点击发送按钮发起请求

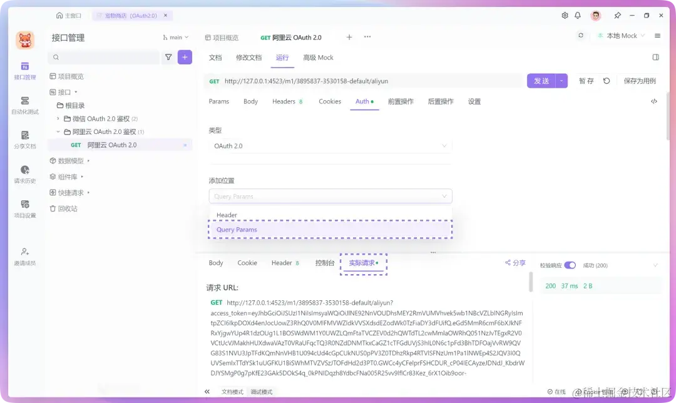click(x=542, y=81)
